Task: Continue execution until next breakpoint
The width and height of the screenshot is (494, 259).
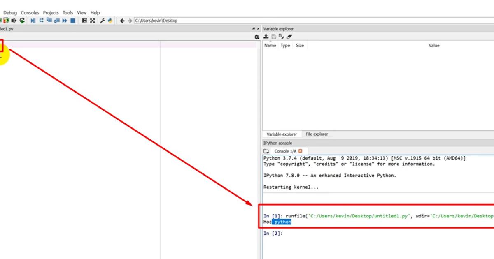Action: coord(65,21)
